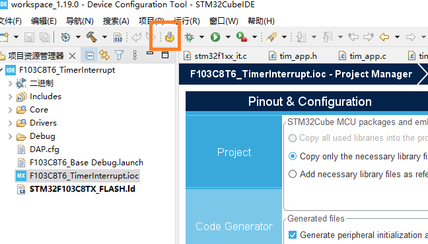Open dropdown next to Search flashlight
Viewport: 428px width, 244px height.
pyautogui.click(x=284, y=37)
